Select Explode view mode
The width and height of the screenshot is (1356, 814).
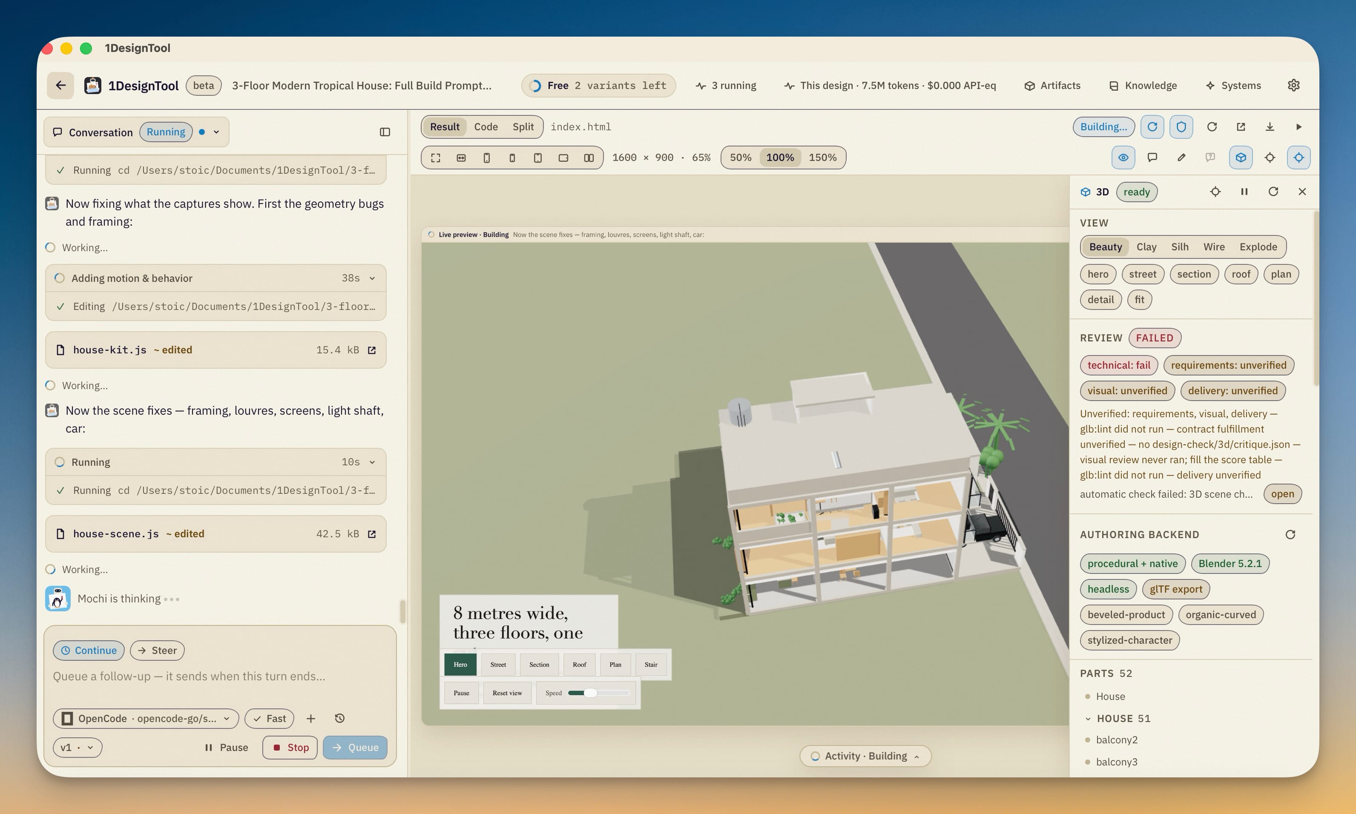(x=1258, y=247)
